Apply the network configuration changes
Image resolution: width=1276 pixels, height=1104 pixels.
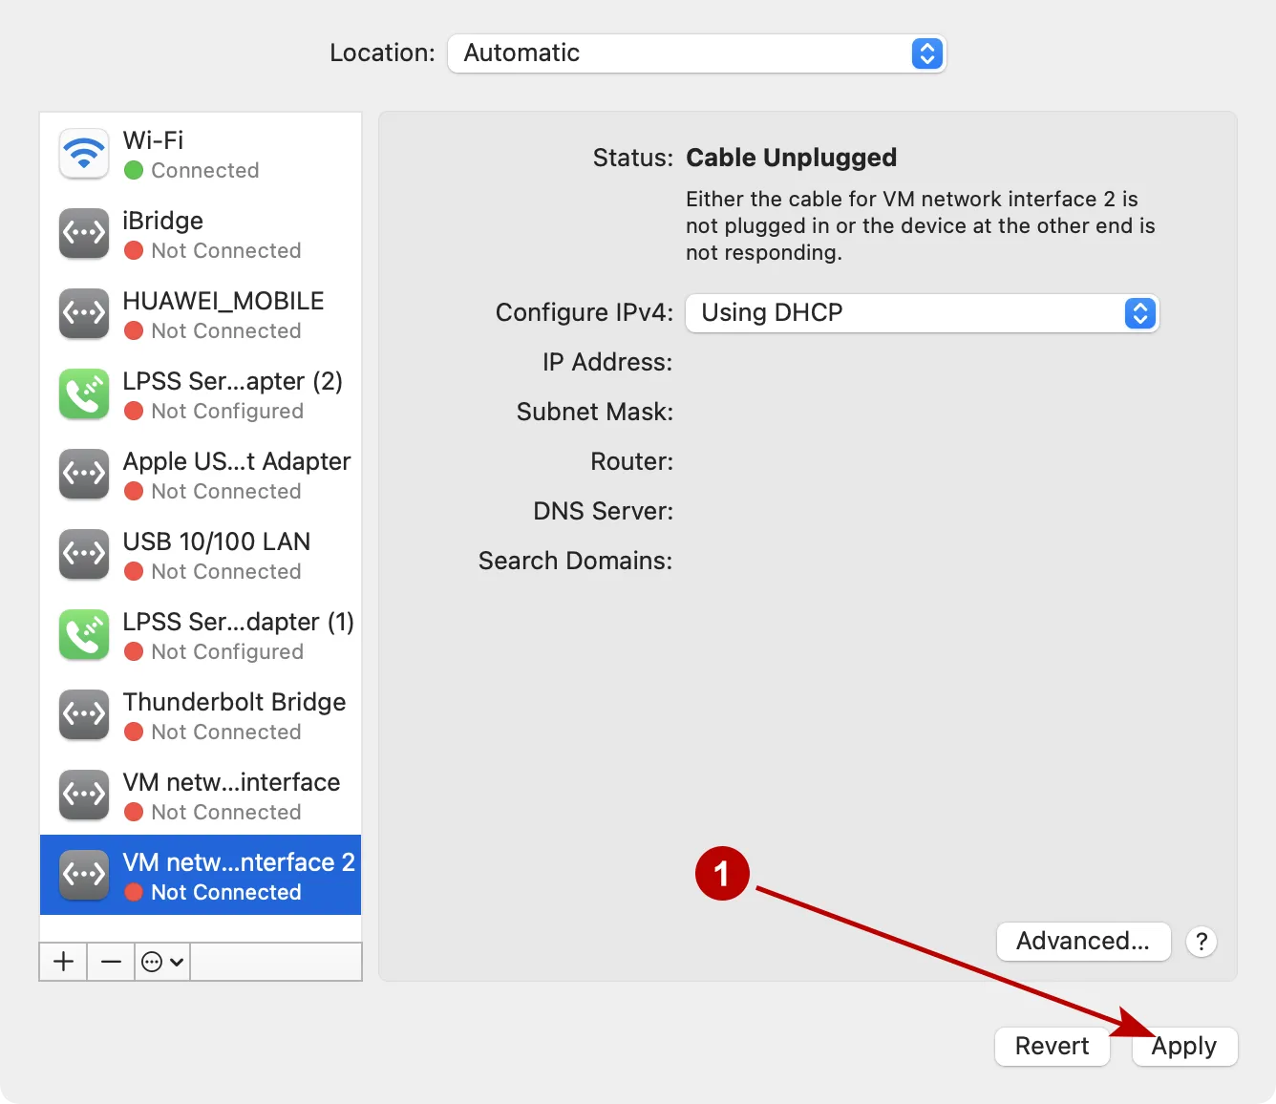[1184, 1046]
